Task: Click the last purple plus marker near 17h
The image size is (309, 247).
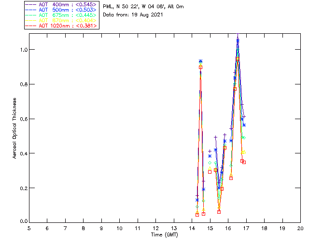Action: point(244,117)
